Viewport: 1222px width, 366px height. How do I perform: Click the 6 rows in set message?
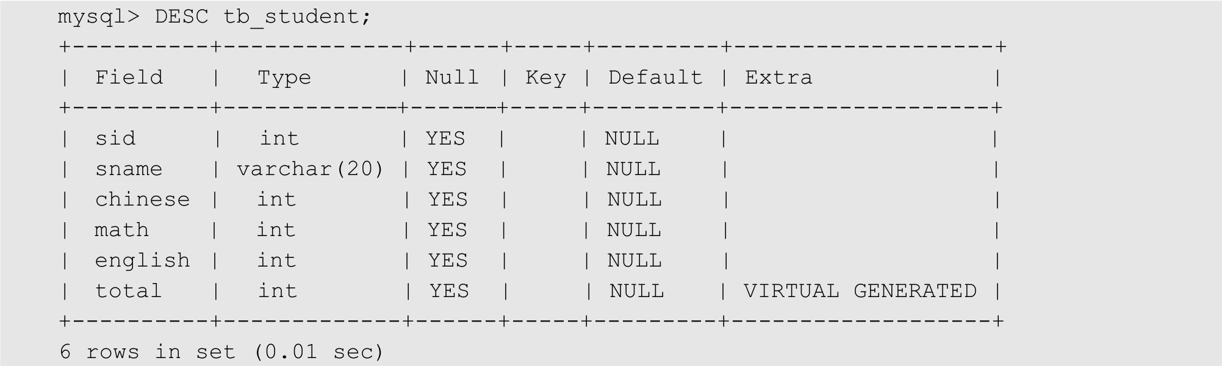(221, 352)
